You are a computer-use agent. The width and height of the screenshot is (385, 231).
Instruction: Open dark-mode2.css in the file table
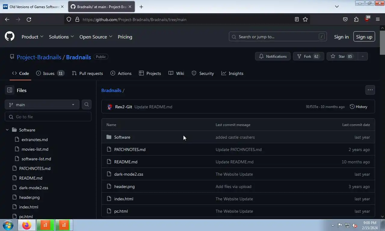[x=129, y=174]
